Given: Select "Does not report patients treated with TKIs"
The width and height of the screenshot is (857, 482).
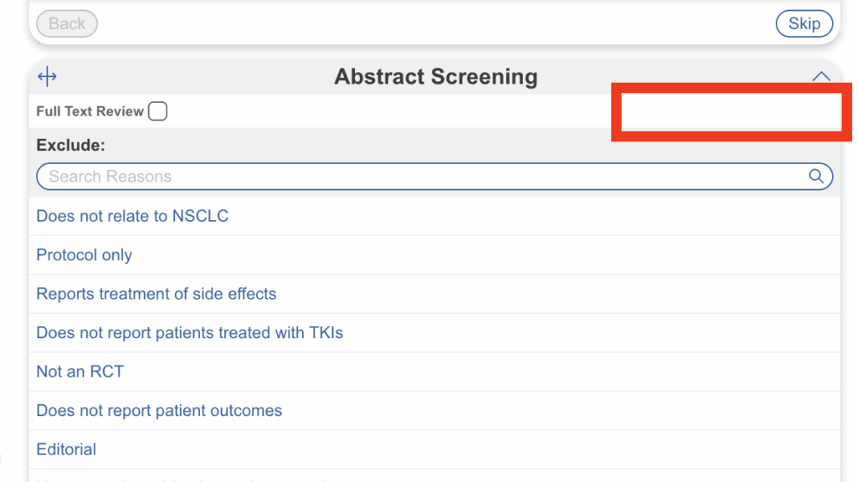Looking at the screenshot, I should pyautogui.click(x=190, y=333).
